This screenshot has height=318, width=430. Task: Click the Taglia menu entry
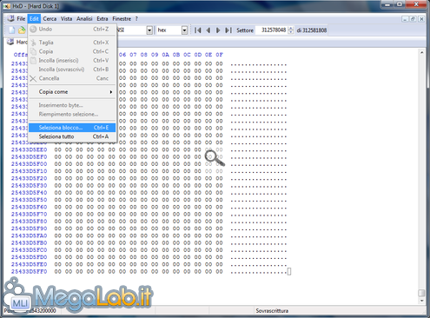pyautogui.click(x=72, y=43)
